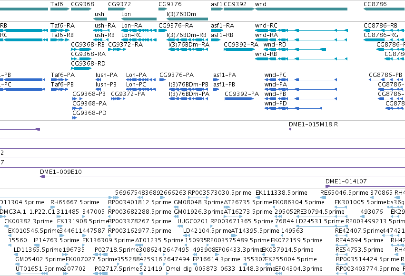
Task: Click transcript wnd-RB label
Action: pos(266,54)
